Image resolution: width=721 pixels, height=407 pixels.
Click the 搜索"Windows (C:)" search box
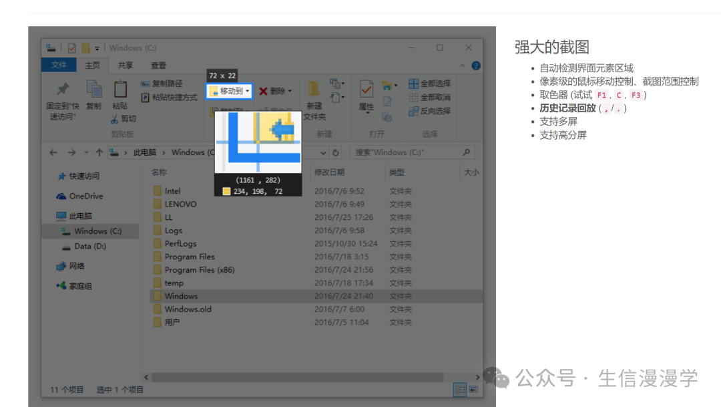click(x=412, y=152)
